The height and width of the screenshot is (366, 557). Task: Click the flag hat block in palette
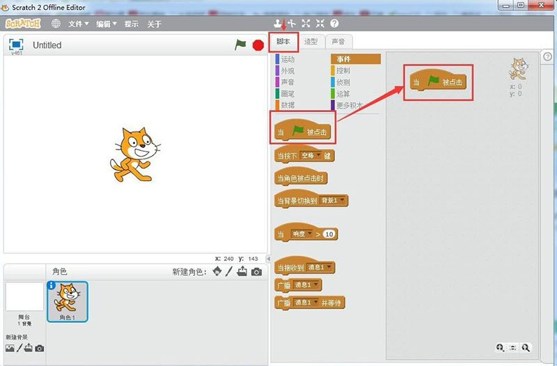pos(303,129)
